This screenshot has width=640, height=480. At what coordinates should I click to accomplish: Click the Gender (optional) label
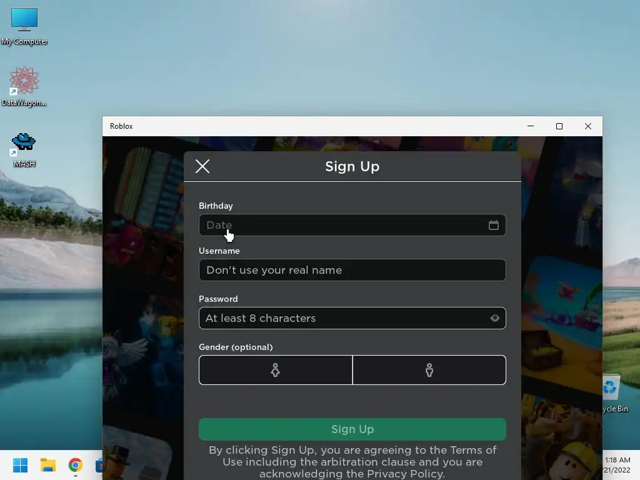[x=236, y=347]
